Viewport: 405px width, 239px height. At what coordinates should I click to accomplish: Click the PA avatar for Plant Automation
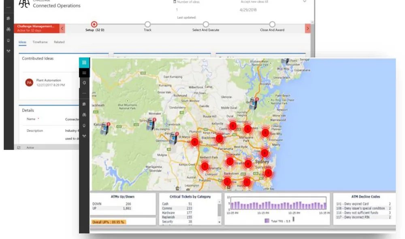point(29,83)
